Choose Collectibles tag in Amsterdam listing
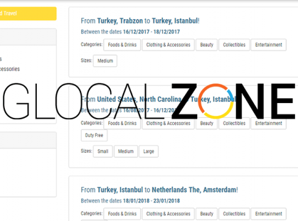The height and width of the screenshot is (221, 298). pyautogui.click(x=234, y=214)
